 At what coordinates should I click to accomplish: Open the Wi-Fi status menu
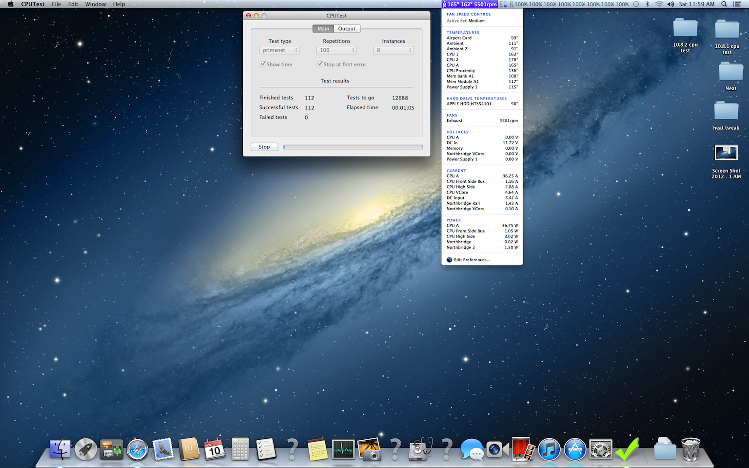click(659, 4)
